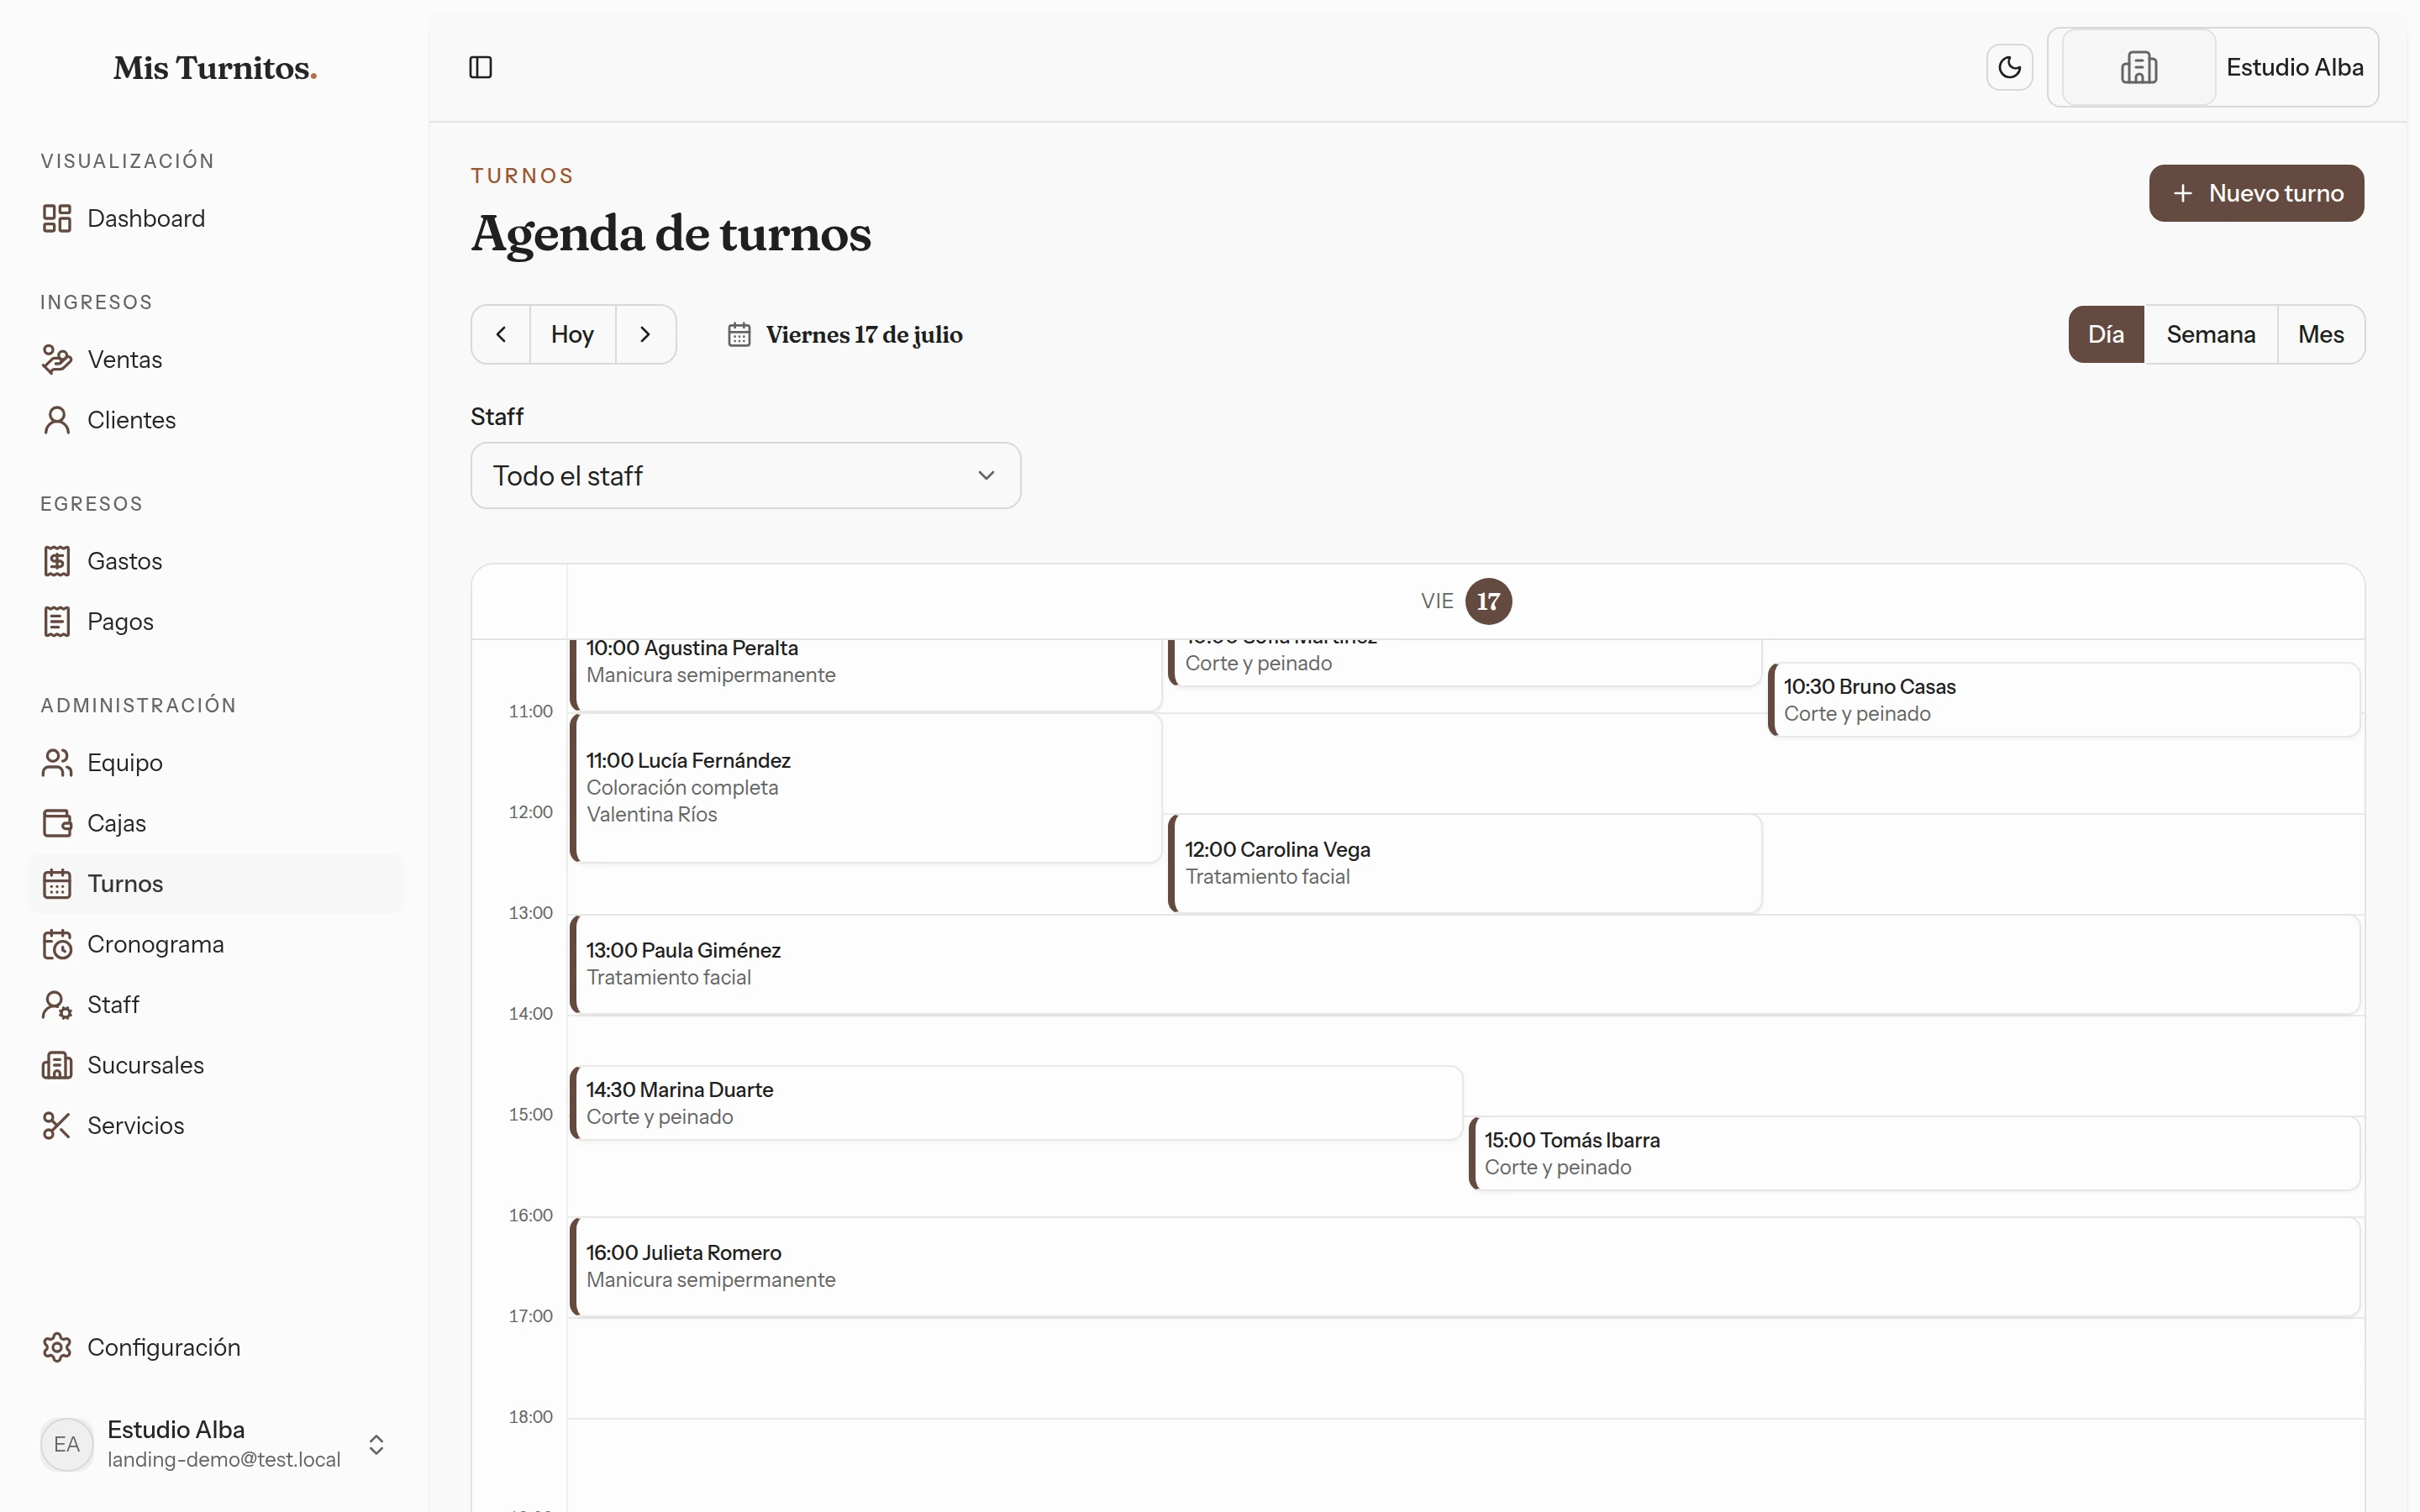Open the date picker calendar icon
The image size is (2420, 1512).
pos(739,334)
